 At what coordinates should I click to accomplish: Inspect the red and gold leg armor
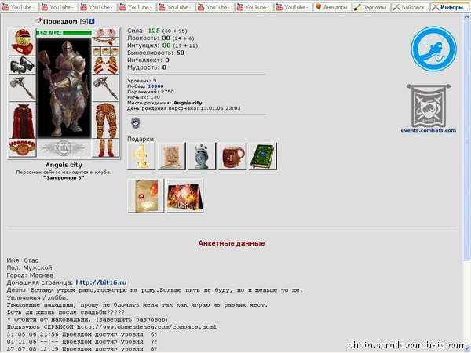point(105,120)
